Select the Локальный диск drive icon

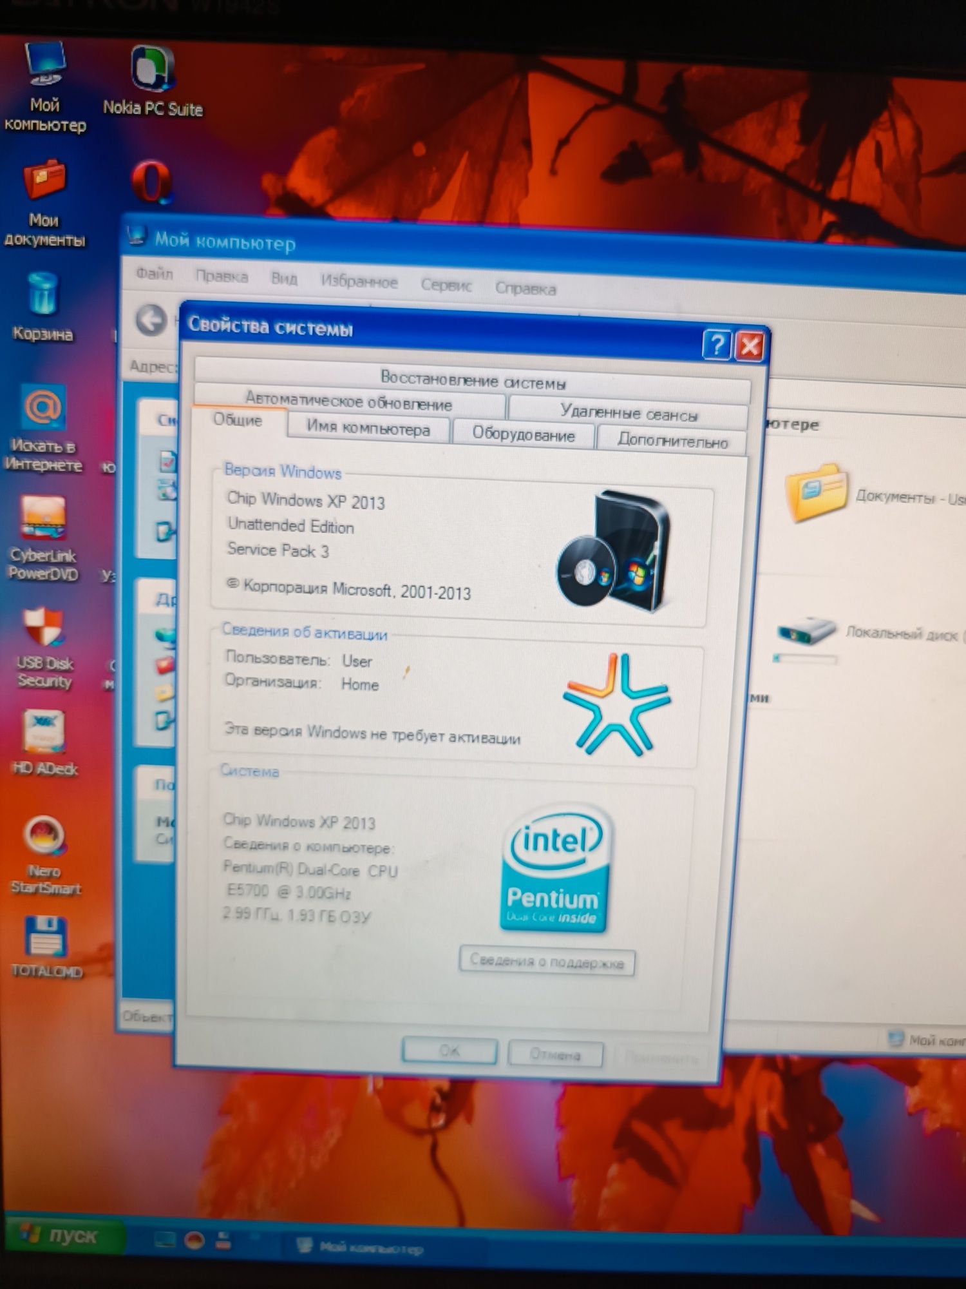pos(806,632)
